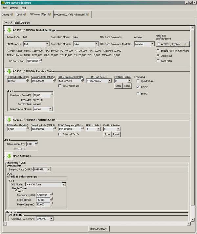Open the Settings menu
This screenshot has height=234, width=197.
click(x=14, y=8)
